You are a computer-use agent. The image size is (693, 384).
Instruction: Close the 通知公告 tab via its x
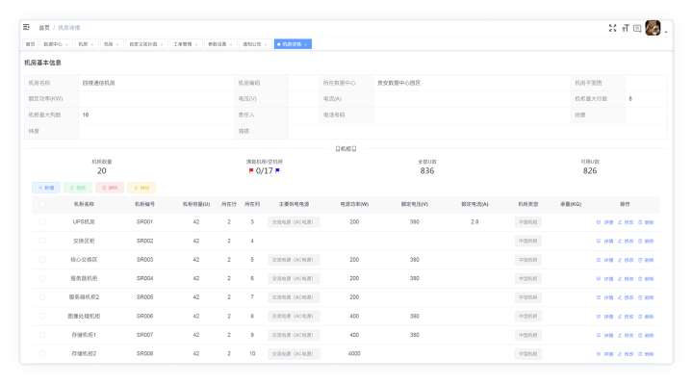[266, 44]
